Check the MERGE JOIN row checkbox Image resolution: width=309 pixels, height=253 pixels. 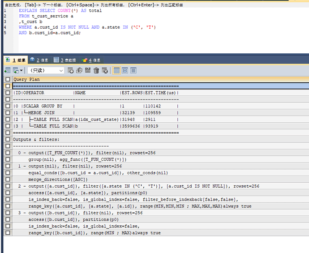click(8, 112)
